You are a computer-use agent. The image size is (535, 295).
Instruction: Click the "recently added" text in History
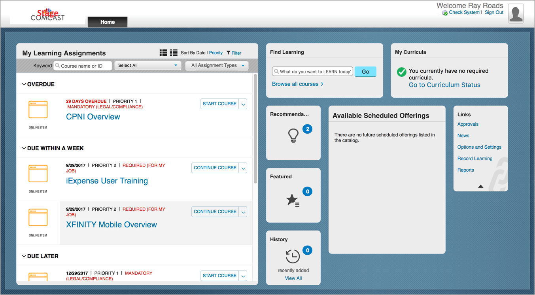293,270
